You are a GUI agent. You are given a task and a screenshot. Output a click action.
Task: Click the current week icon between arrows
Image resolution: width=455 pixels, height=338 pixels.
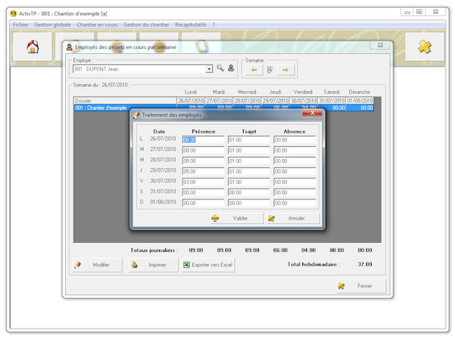coord(269,69)
